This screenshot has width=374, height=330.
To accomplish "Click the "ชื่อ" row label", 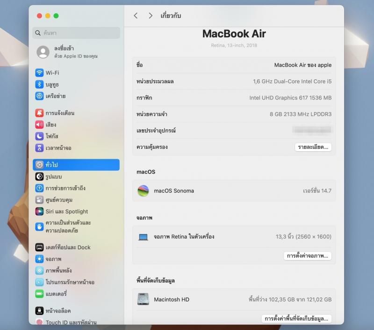I will point(139,65).
